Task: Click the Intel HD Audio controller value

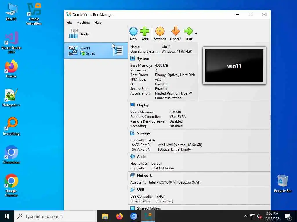Action: point(162,168)
